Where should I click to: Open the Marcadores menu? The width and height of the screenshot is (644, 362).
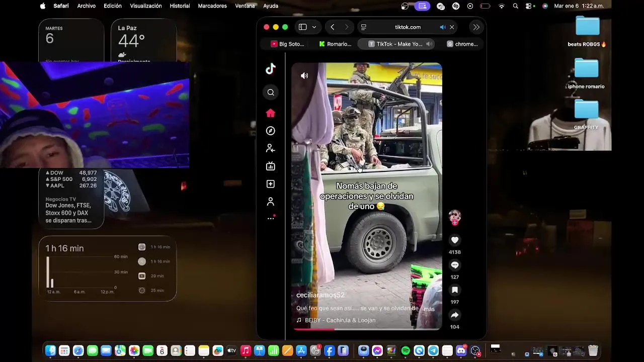pos(212,6)
